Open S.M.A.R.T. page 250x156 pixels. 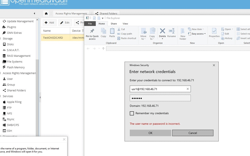[x=11, y=50]
